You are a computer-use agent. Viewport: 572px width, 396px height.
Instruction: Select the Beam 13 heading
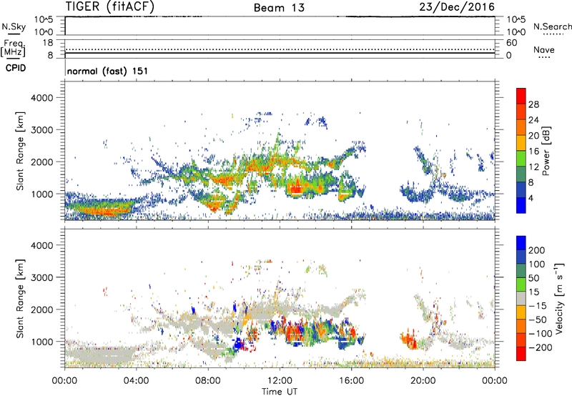click(x=279, y=8)
